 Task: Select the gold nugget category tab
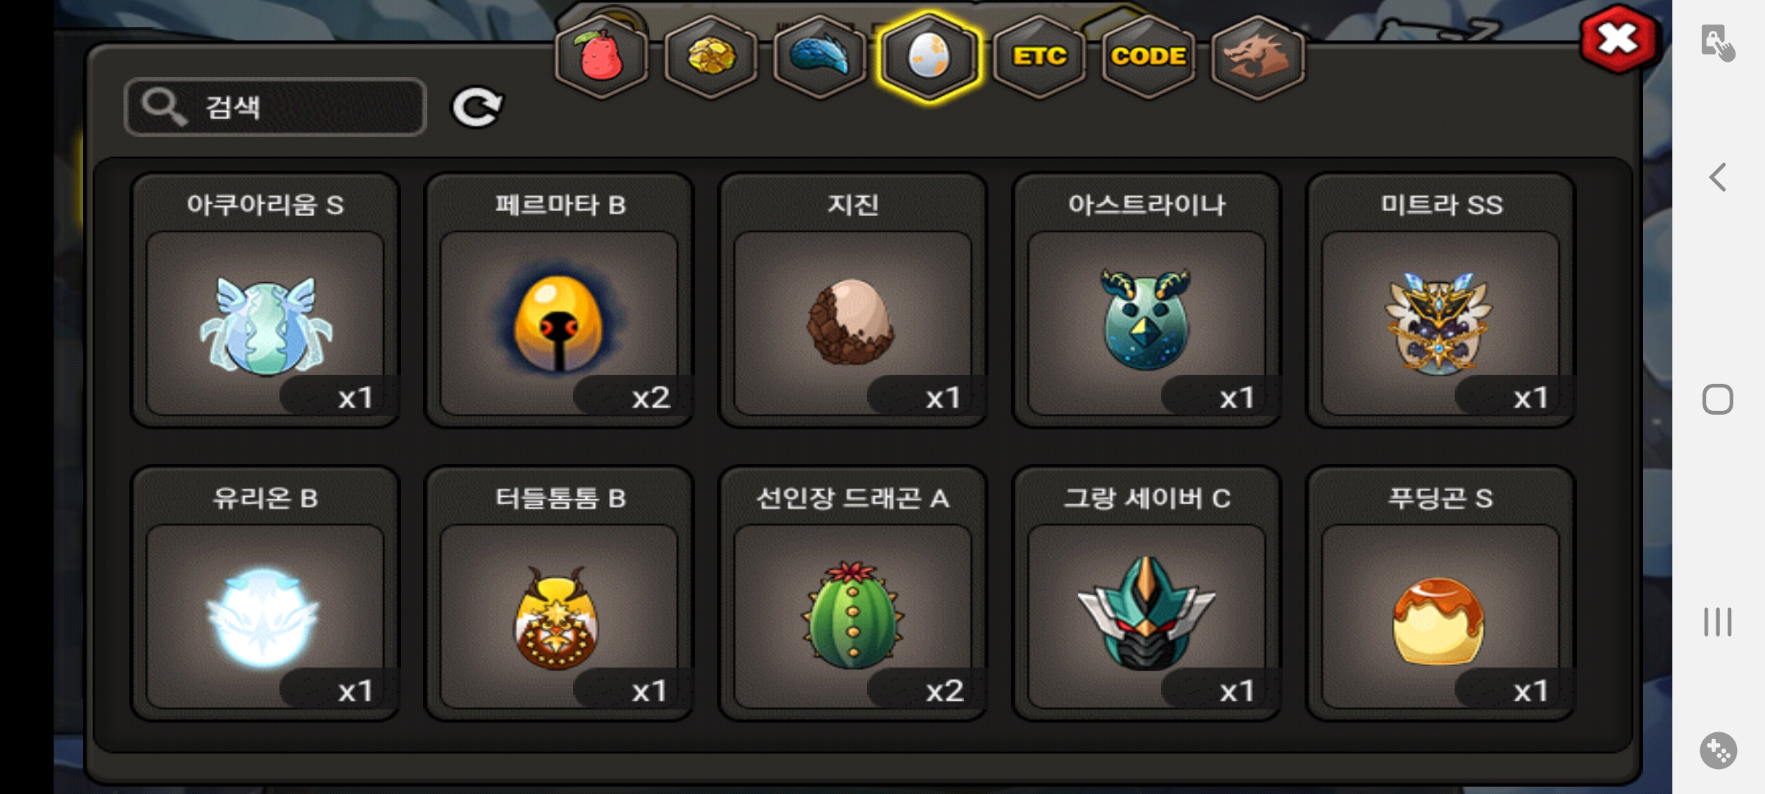(x=710, y=57)
